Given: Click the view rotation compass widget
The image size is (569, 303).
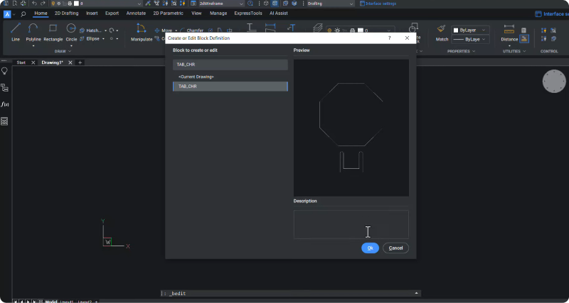Looking at the screenshot, I should pos(554,81).
